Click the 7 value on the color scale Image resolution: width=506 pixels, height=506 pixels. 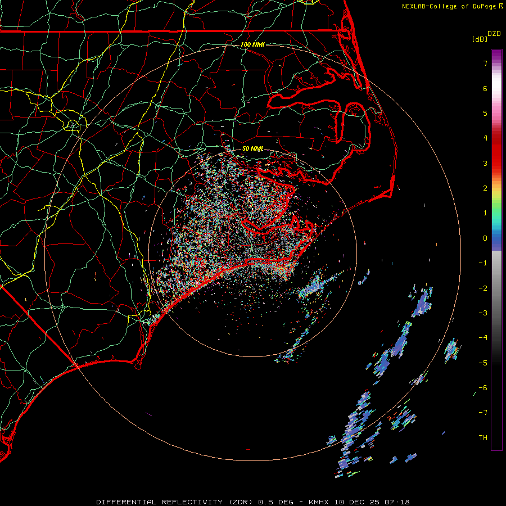(x=485, y=63)
